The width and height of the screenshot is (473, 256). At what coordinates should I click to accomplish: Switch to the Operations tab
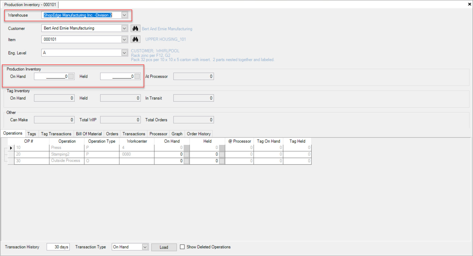[13, 133]
